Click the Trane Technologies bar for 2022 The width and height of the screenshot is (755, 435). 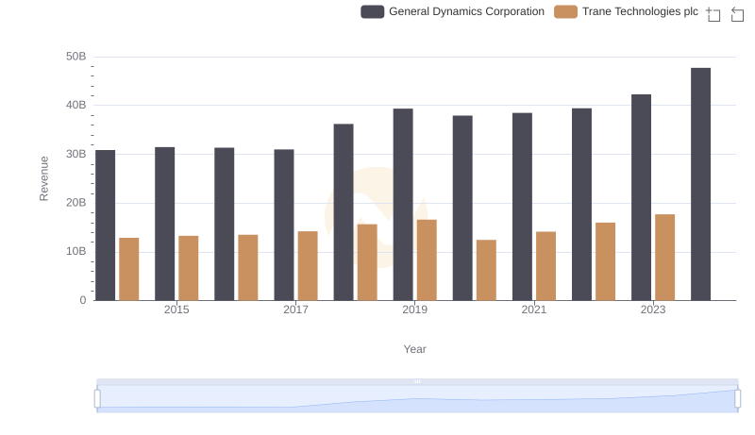tap(605, 261)
